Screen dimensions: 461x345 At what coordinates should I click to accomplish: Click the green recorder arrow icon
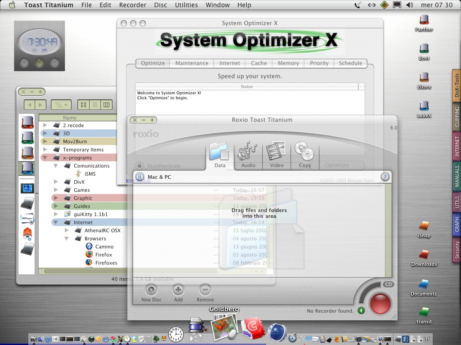coord(361,310)
